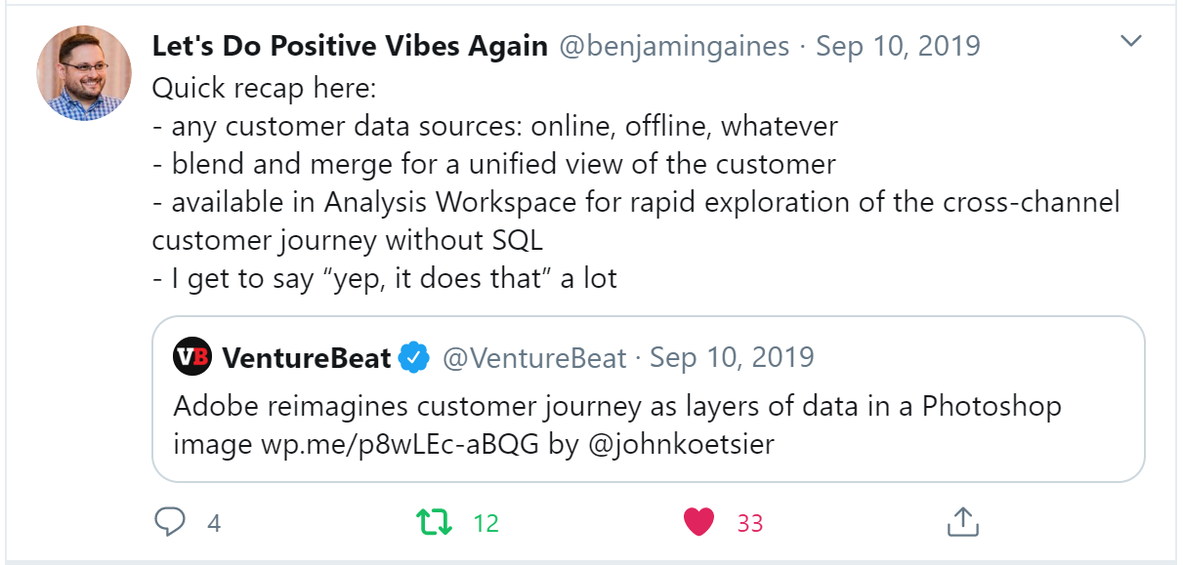This screenshot has width=1183, height=565.
Task: Click the @VentureBeat handle in quoted tweet
Action: click(534, 358)
